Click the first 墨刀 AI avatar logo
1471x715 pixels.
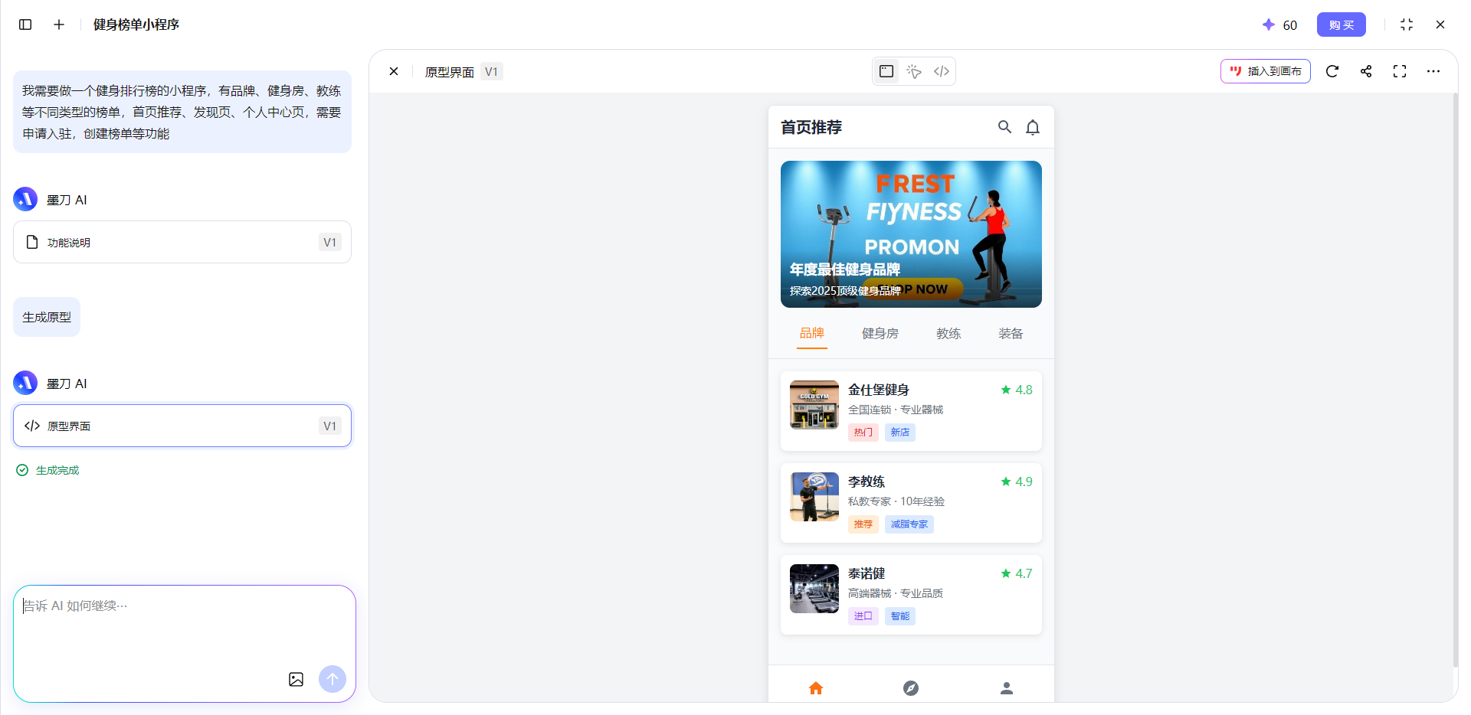point(25,199)
